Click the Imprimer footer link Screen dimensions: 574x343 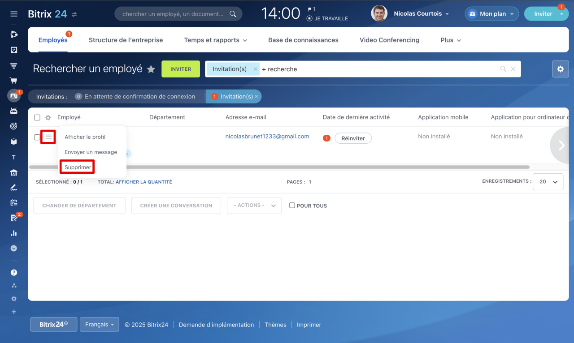point(309,325)
